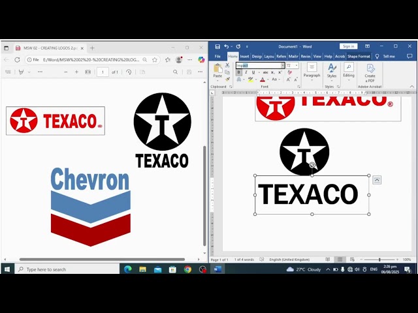Open the Change Case (Aa) menu

[x=274, y=80]
